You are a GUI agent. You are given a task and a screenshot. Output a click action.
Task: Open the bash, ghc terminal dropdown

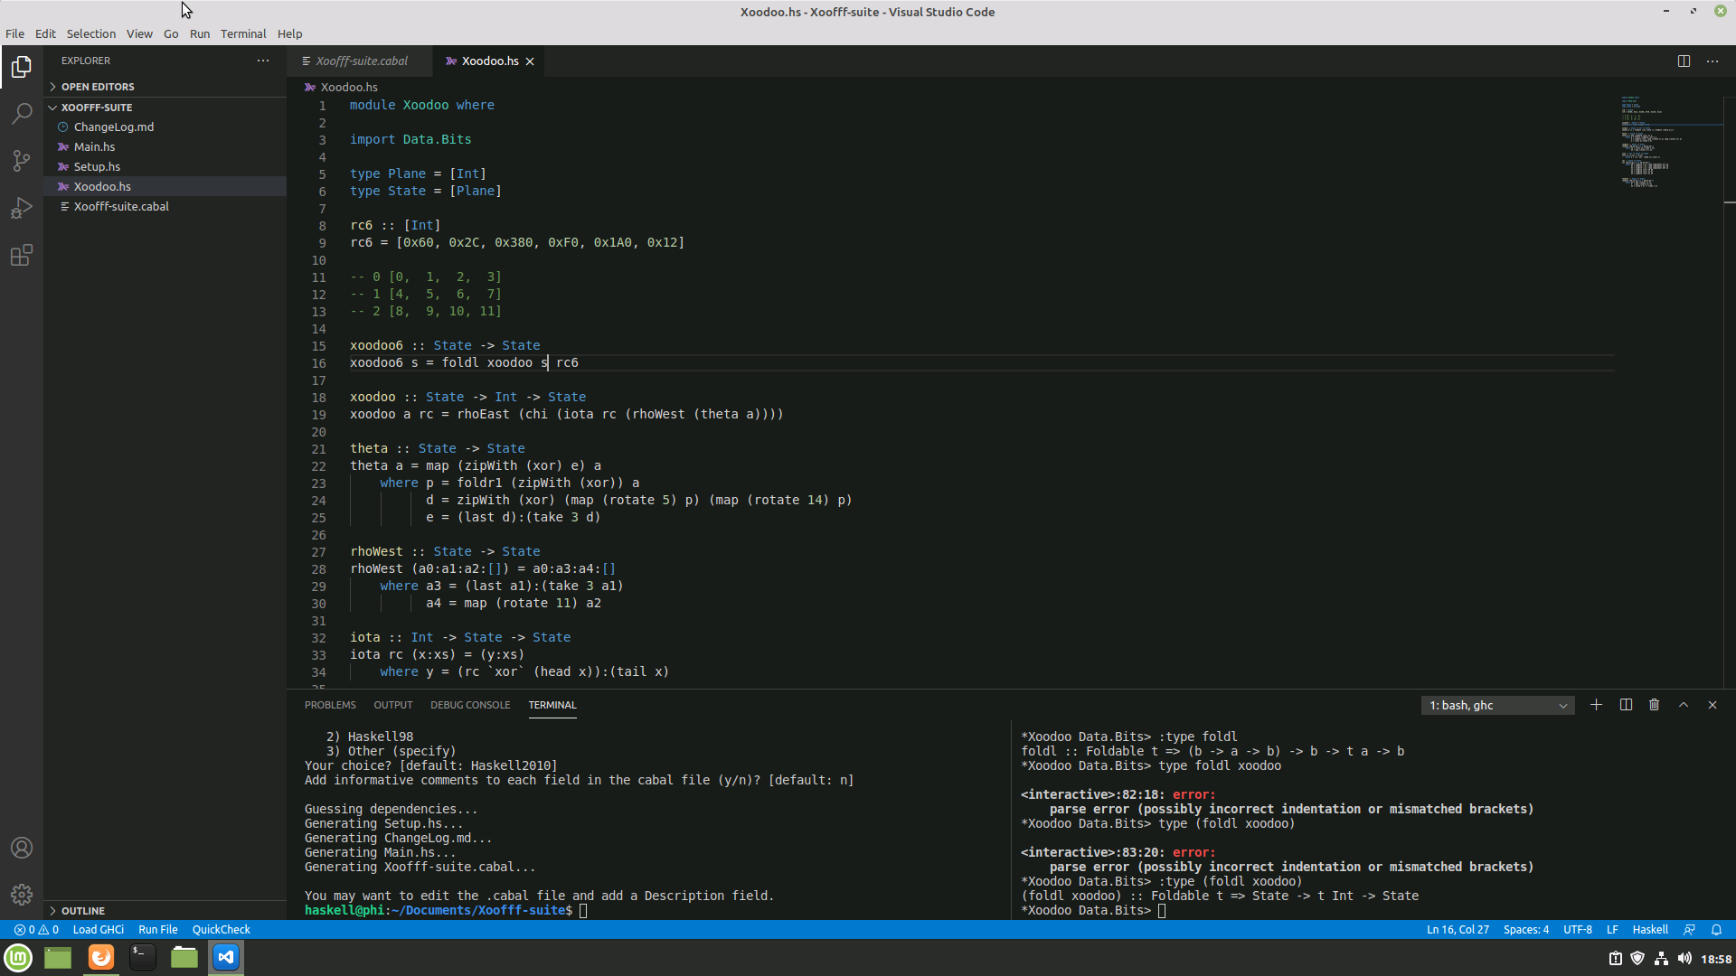[1497, 706]
